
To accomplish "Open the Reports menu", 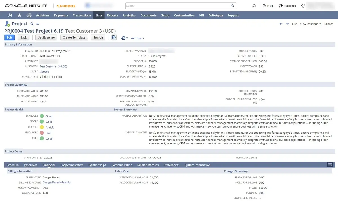I will [x=112, y=15].
